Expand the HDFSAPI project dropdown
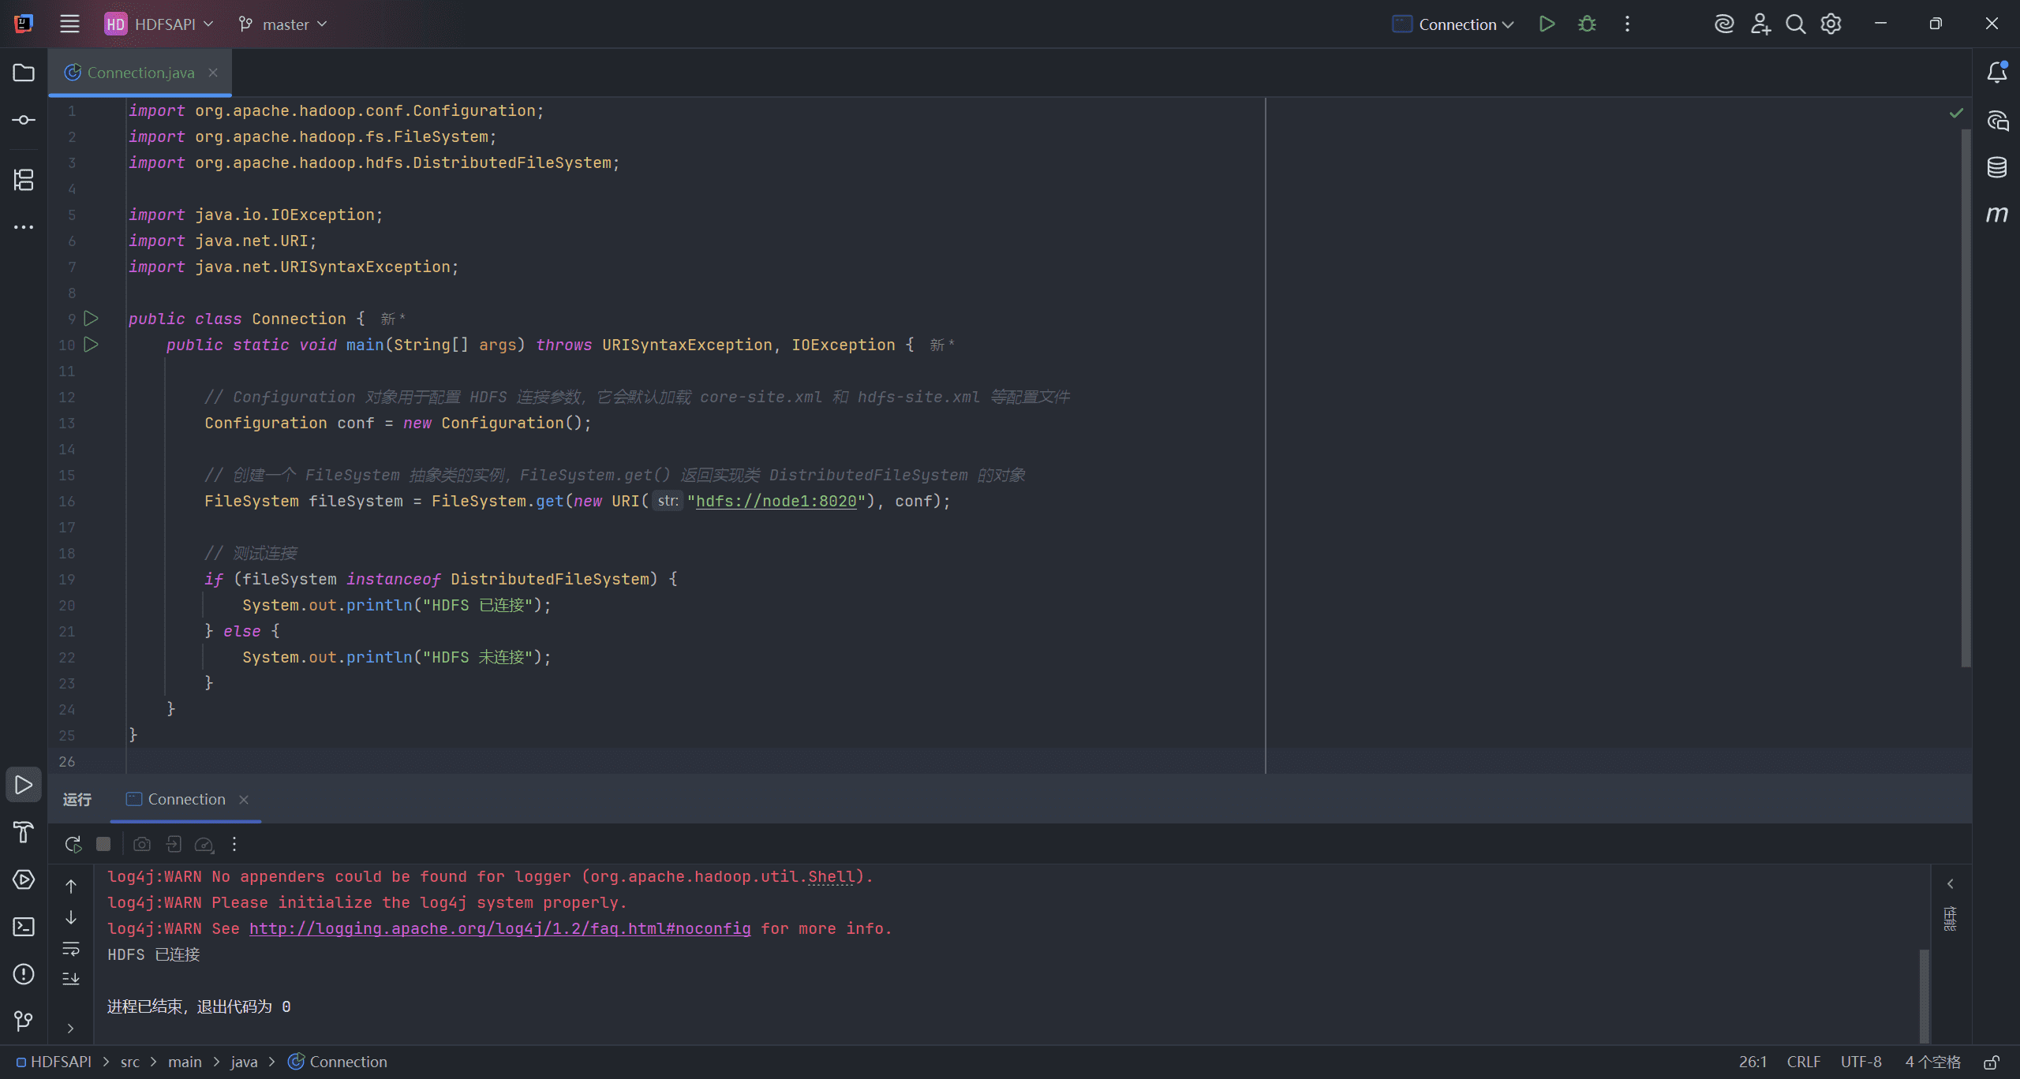 click(x=159, y=24)
